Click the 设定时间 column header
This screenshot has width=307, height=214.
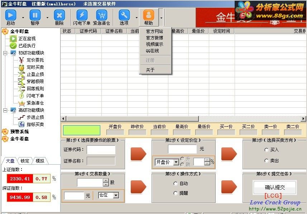tap(221, 31)
